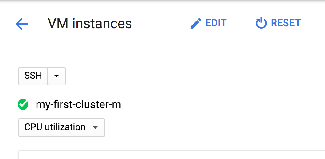Screen dimensions: 325x159
Task: Go back using the blue left arrow
Action: pos(22,24)
